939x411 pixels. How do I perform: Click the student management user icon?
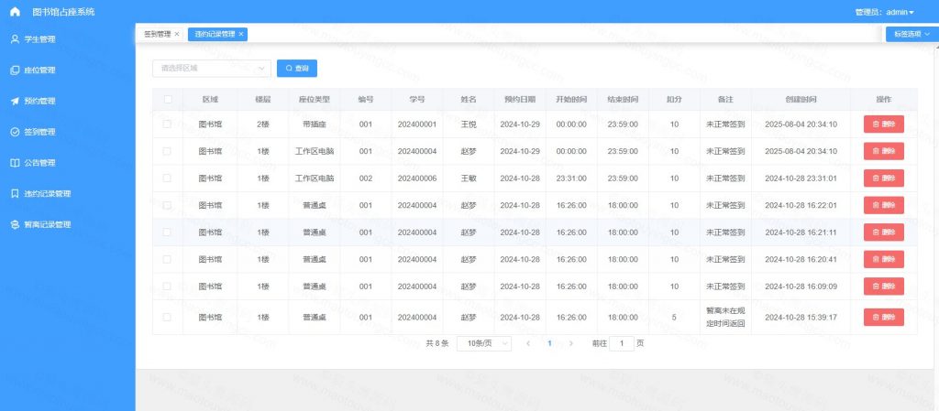point(15,39)
